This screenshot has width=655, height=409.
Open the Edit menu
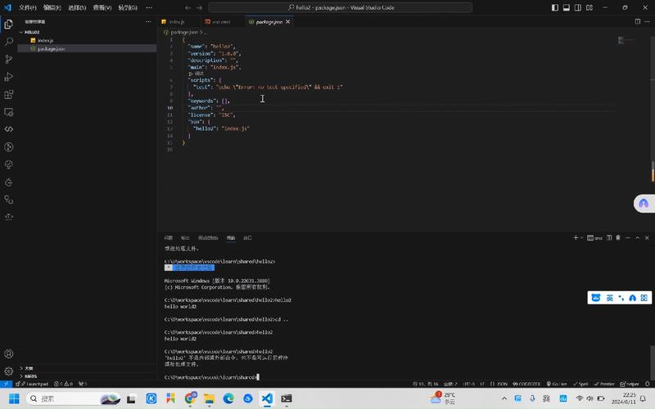pyautogui.click(x=52, y=7)
